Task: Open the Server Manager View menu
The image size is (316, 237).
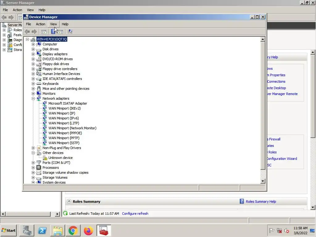Action: 30,10
